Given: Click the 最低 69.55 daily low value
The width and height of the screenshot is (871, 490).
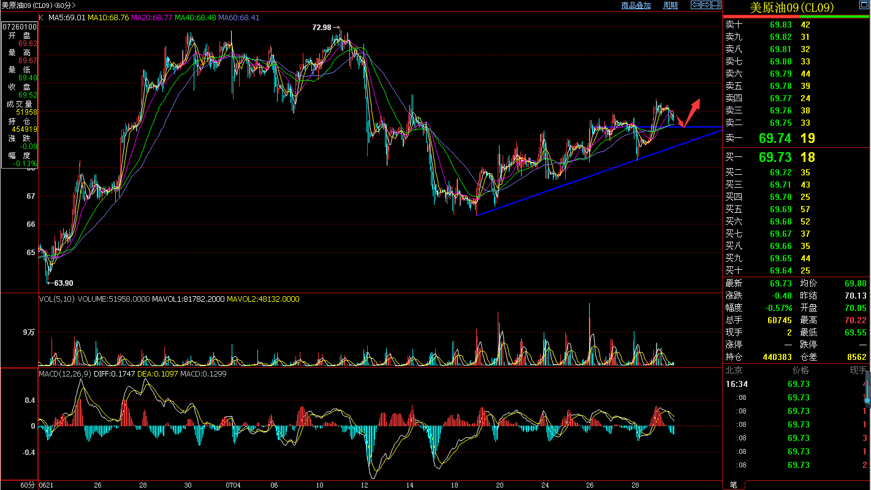Looking at the screenshot, I should [x=856, y=332].
